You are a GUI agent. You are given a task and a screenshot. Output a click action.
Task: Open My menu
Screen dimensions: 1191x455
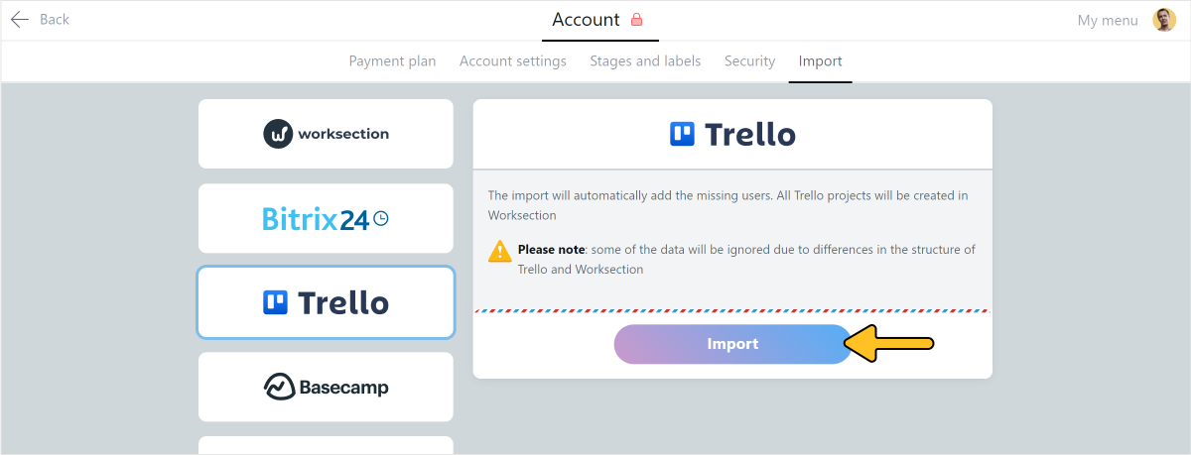(x=1108, y=20)
